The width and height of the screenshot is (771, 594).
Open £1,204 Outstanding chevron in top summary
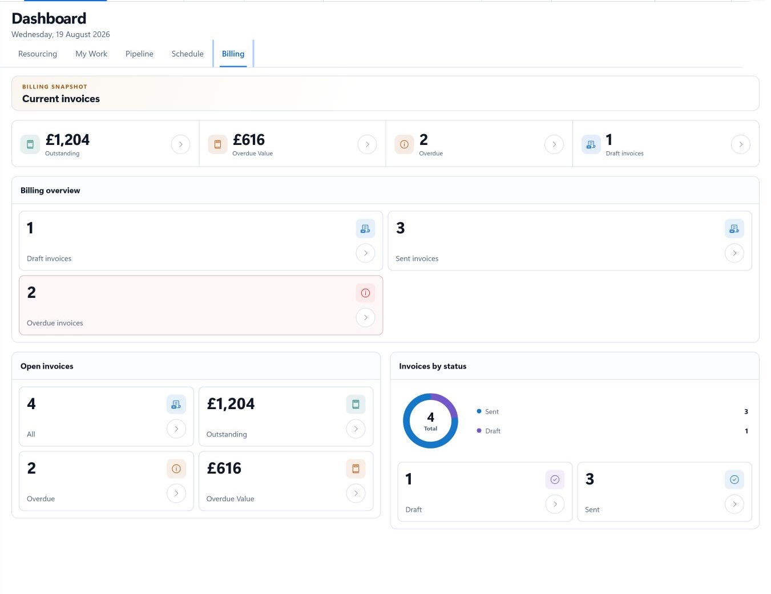click(x=180, y=144)
